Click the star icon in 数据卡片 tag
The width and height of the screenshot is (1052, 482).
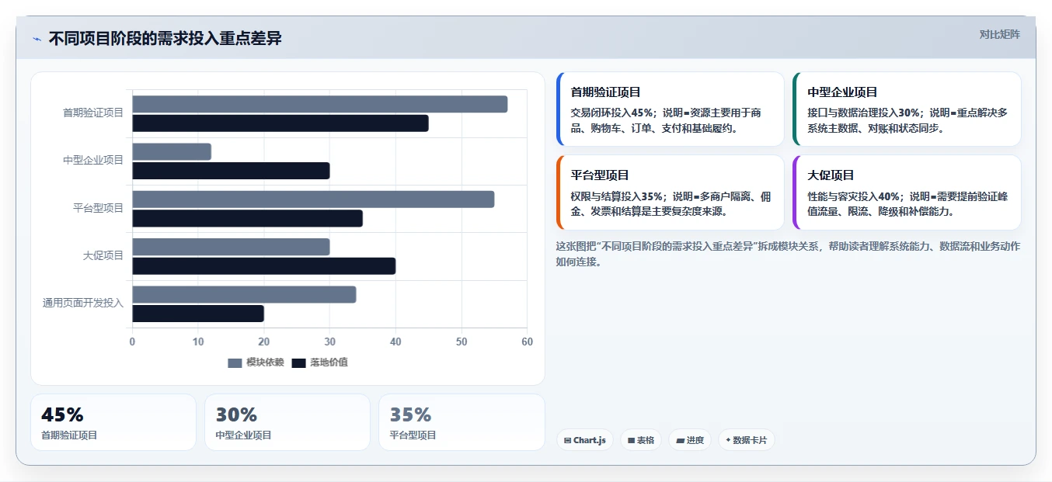(x=728, y=440)
